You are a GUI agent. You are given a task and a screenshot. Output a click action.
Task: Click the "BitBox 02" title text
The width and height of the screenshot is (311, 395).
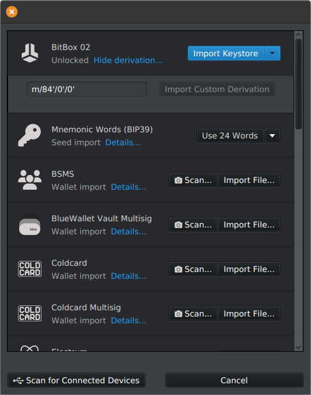click(x=71, y=48)
